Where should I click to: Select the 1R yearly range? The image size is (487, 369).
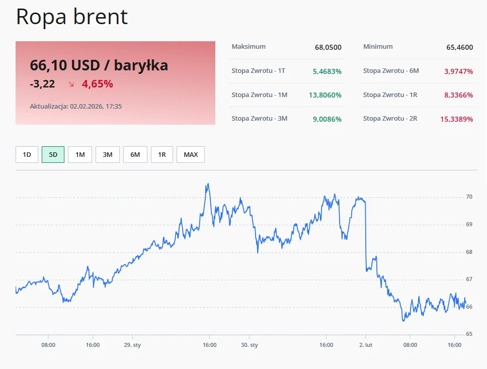[x=161, y=154]
